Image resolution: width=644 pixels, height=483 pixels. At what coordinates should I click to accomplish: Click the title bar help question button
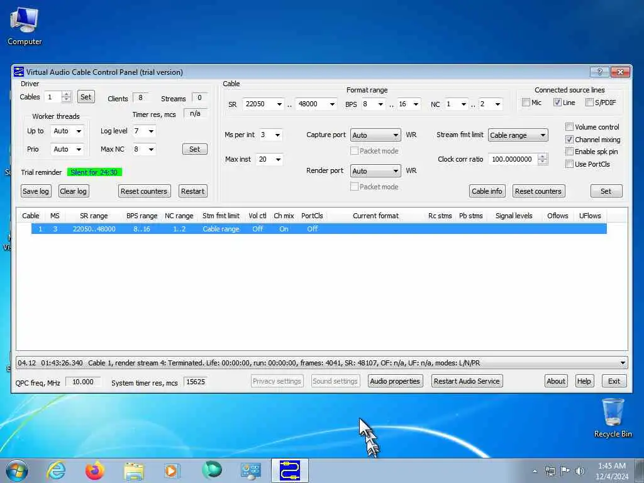(599, 72)
